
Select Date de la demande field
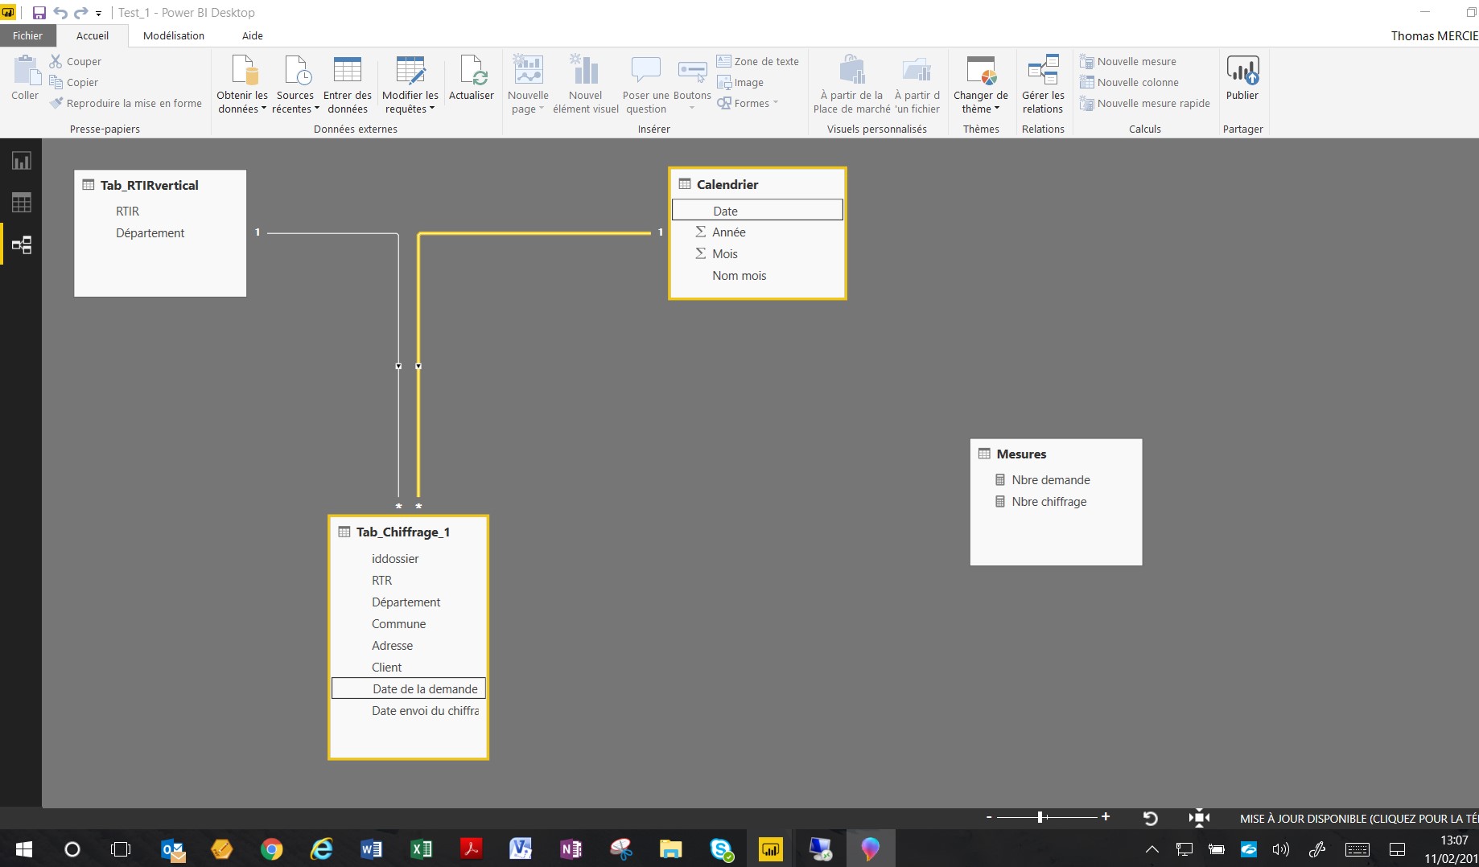pos(409,688)
